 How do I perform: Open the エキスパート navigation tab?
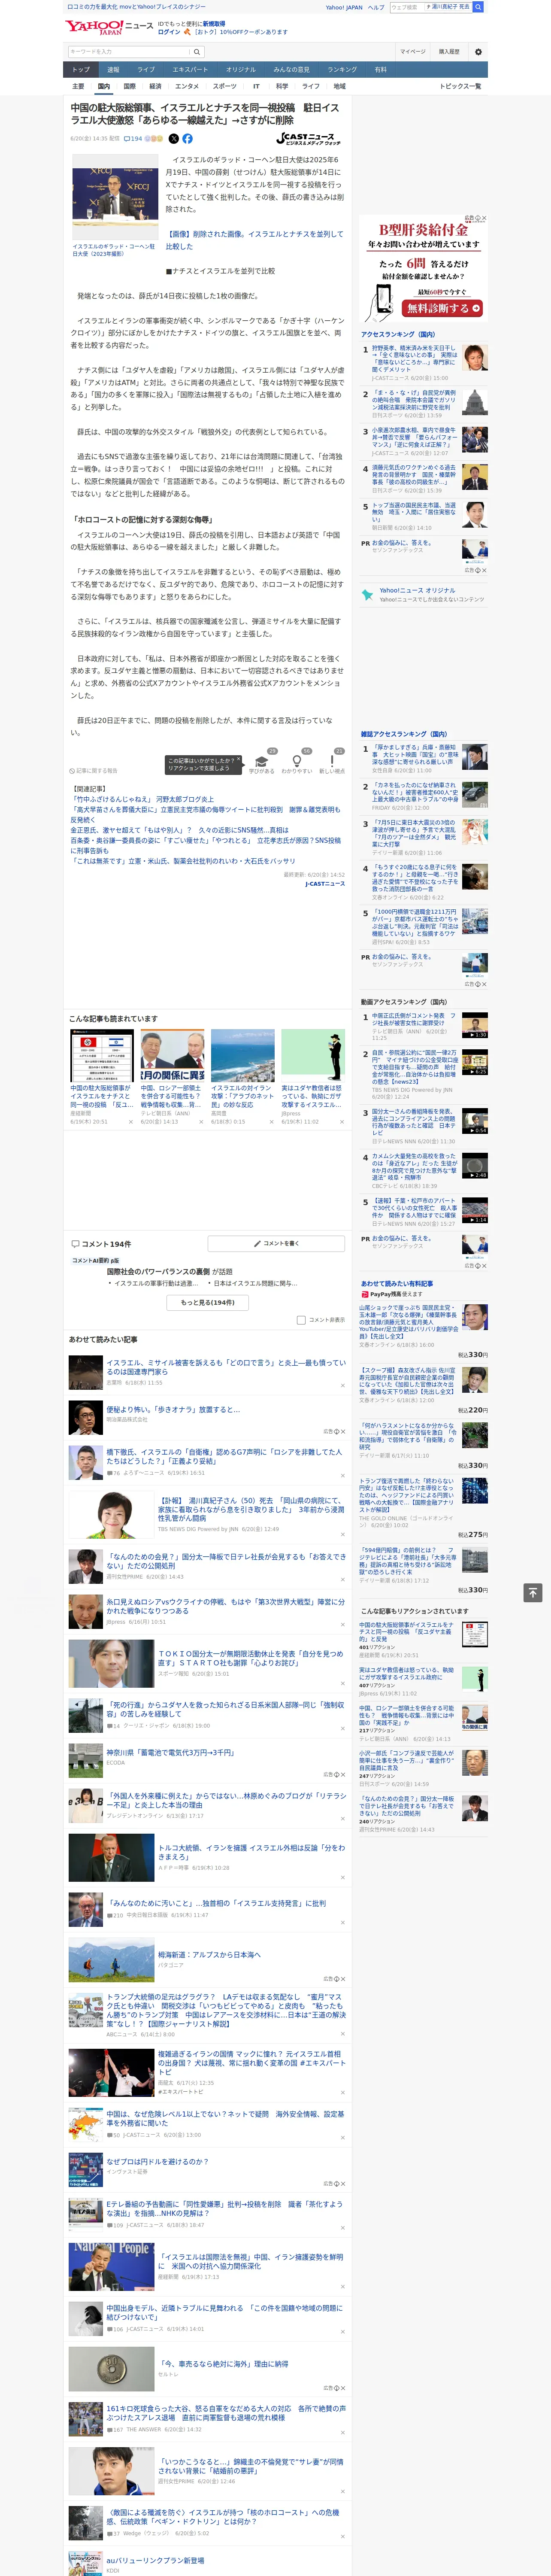click(x=190, y=70)
